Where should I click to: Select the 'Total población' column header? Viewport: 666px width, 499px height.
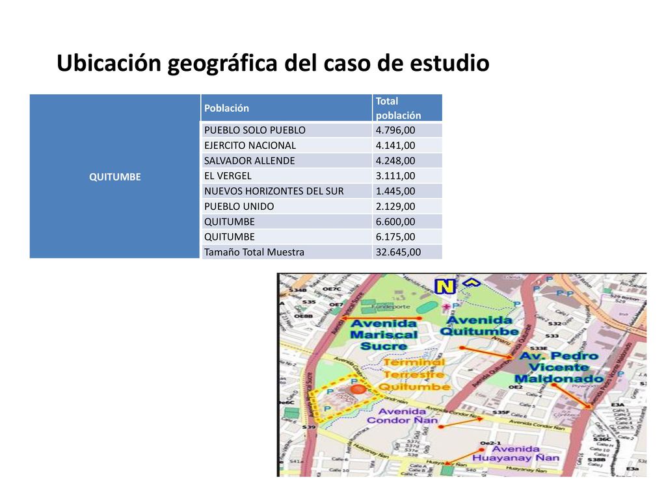point(407,108)
